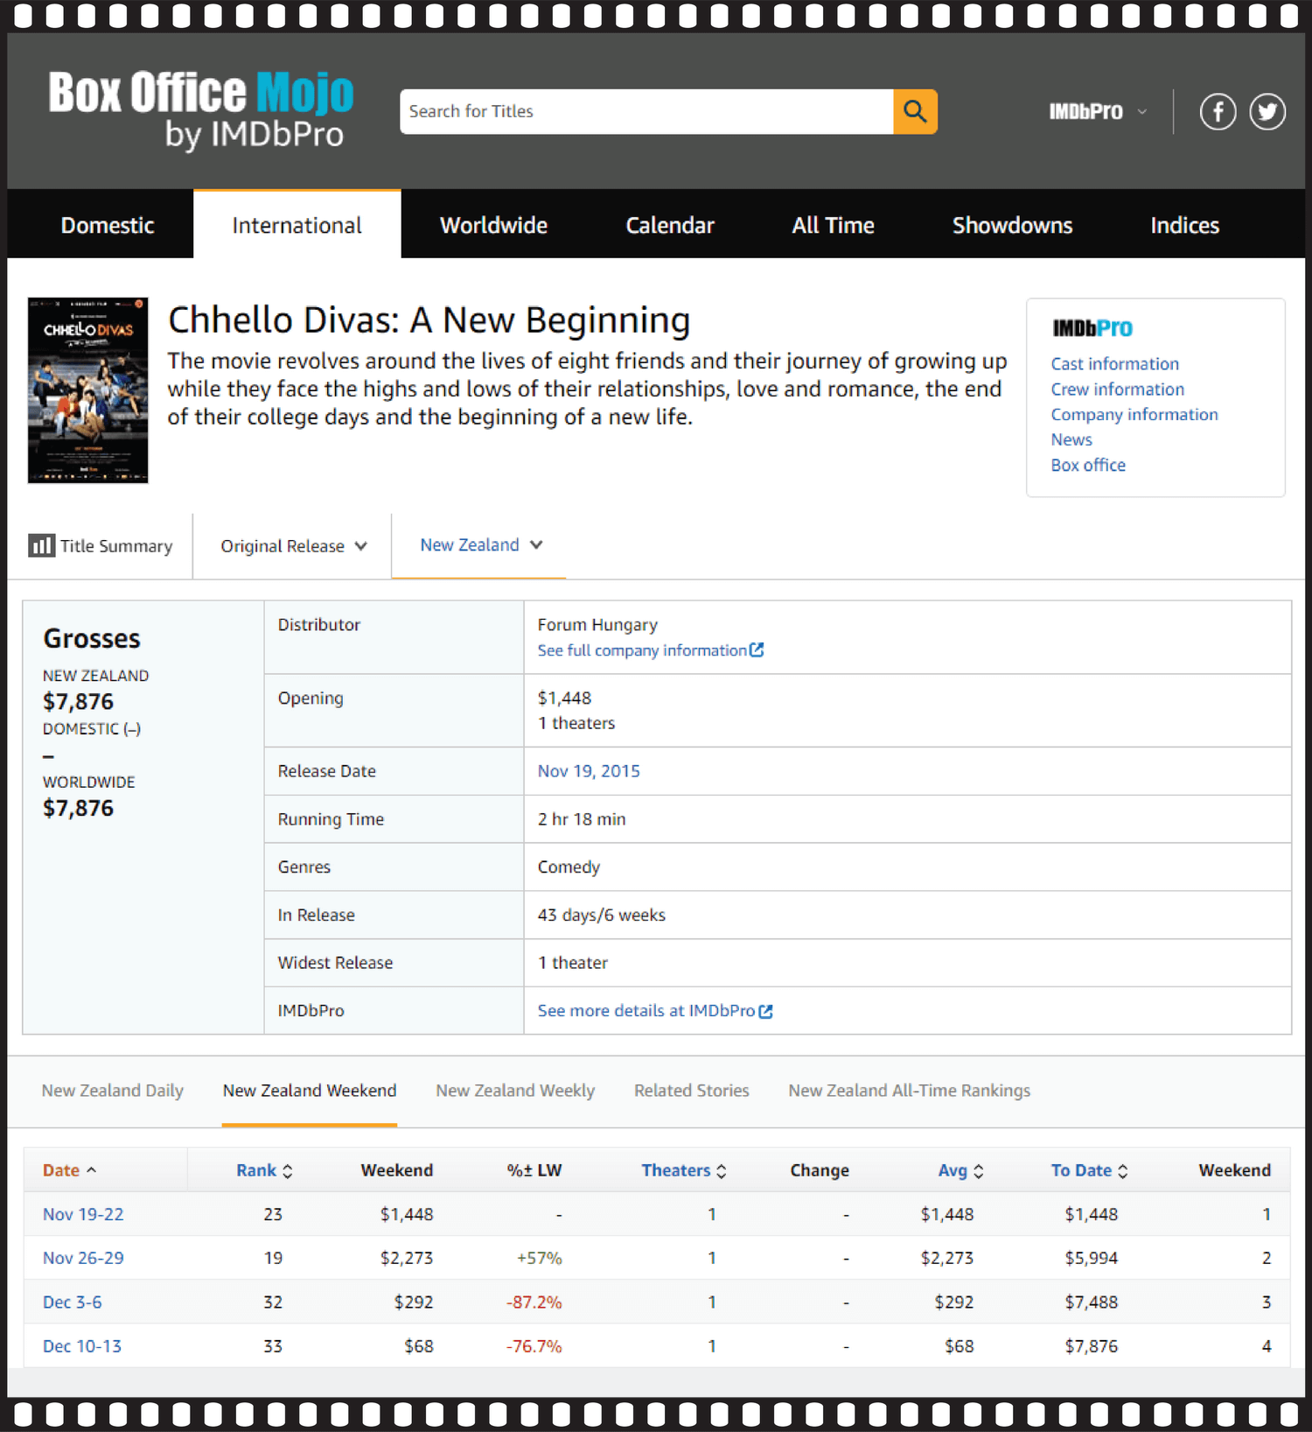Open the News link in IMDbPro box

click(1071, 439)
